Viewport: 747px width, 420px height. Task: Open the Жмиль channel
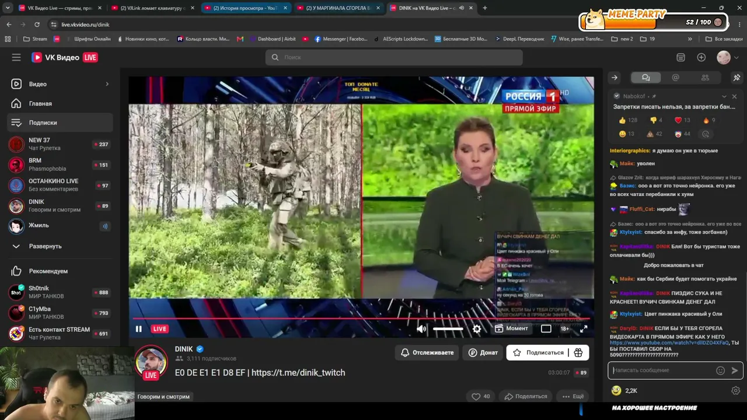coord(60,226)
